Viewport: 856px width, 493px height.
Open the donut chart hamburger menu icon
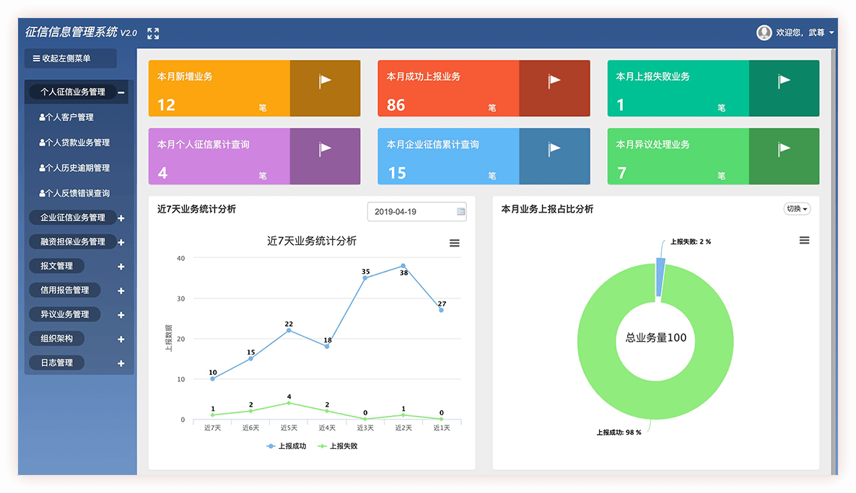(804, 240)
